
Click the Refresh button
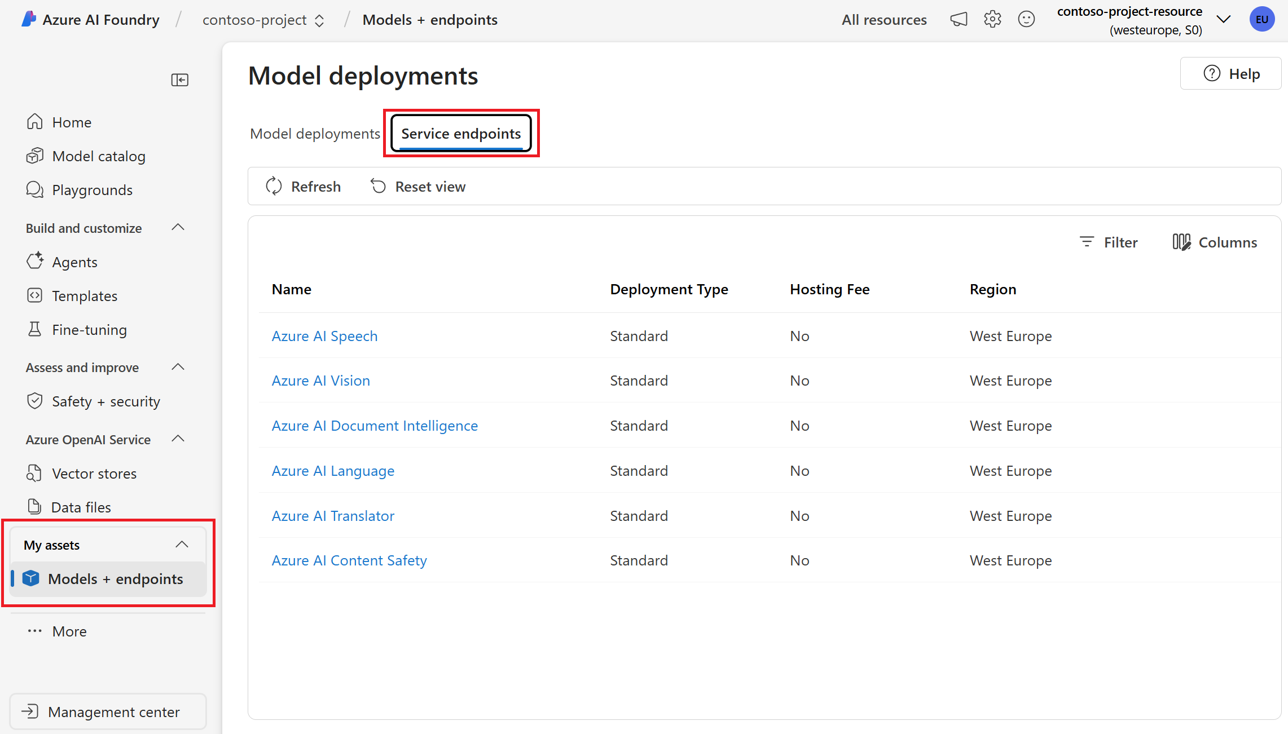[x=304, y=187]
